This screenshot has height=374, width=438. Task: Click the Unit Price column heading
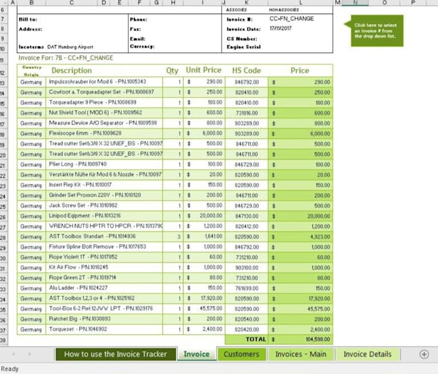click(204, 70)
